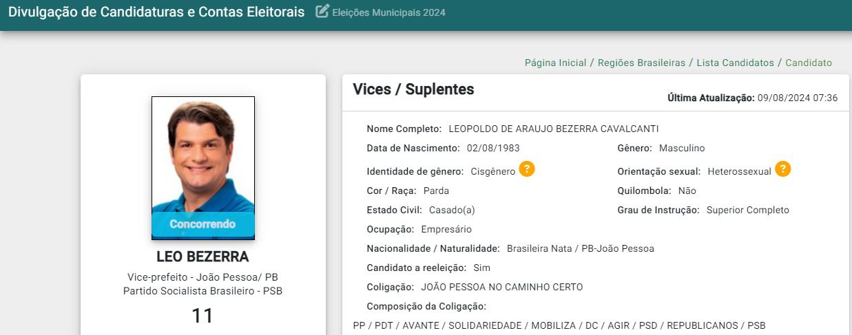Click the candidate number 11
Image resolution: width=852 pixels, height=335 pixels.
click(202, 316)
